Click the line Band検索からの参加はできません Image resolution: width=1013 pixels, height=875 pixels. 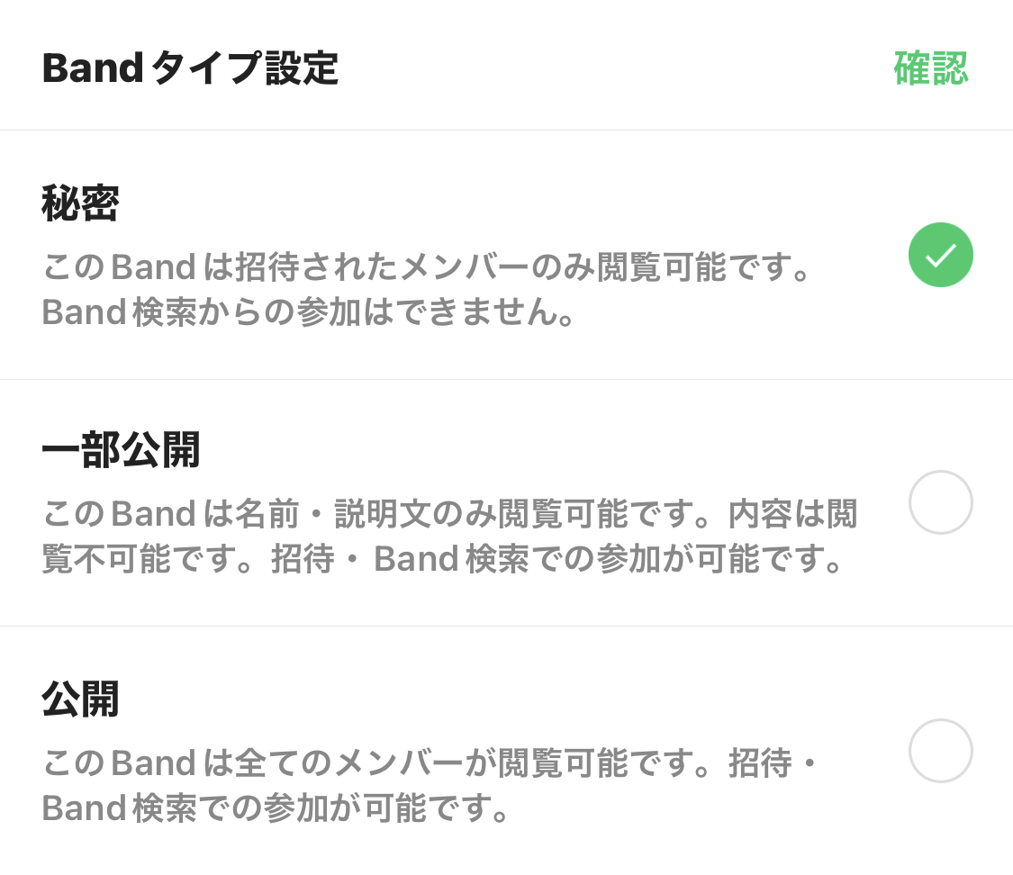[x=308, y=311]
